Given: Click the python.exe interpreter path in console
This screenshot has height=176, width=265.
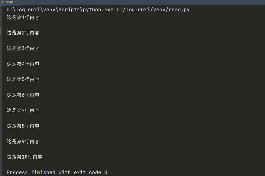Looking at the screenshot, I should tap(60, 10).
